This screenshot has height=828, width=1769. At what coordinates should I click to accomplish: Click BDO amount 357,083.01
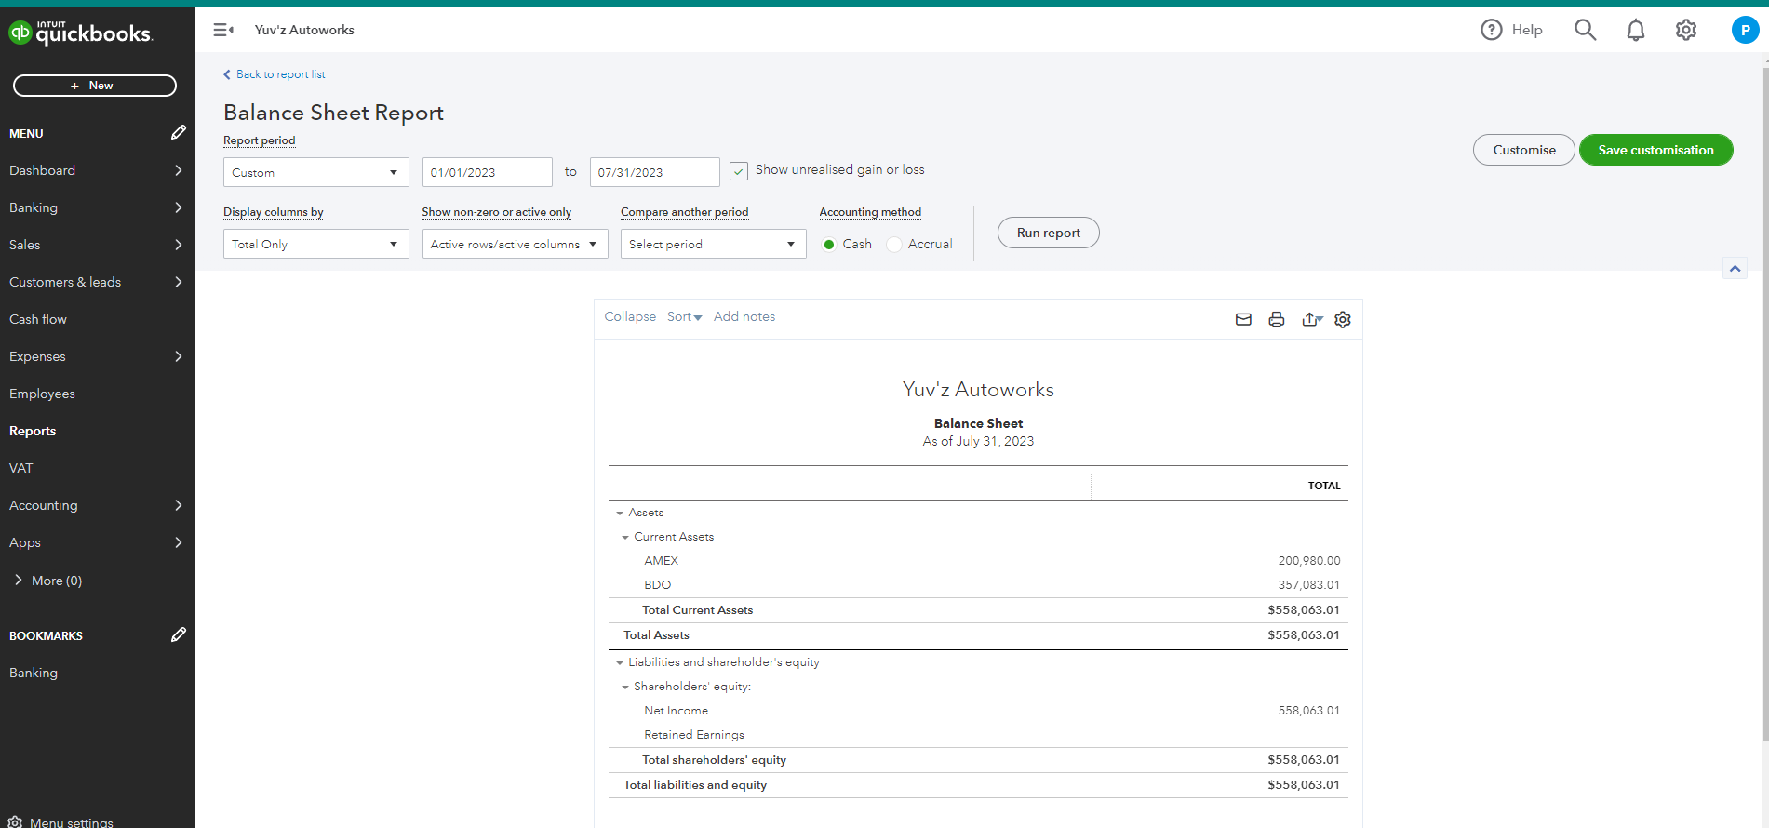point(1308,585)
